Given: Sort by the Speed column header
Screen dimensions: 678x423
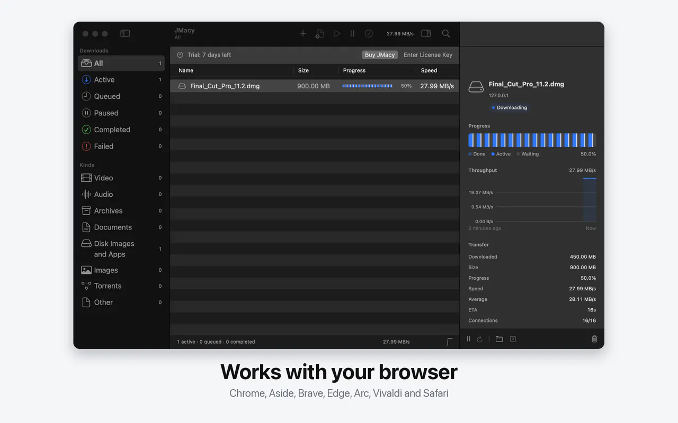Looking at the screenshot, I should coord(429,70).
